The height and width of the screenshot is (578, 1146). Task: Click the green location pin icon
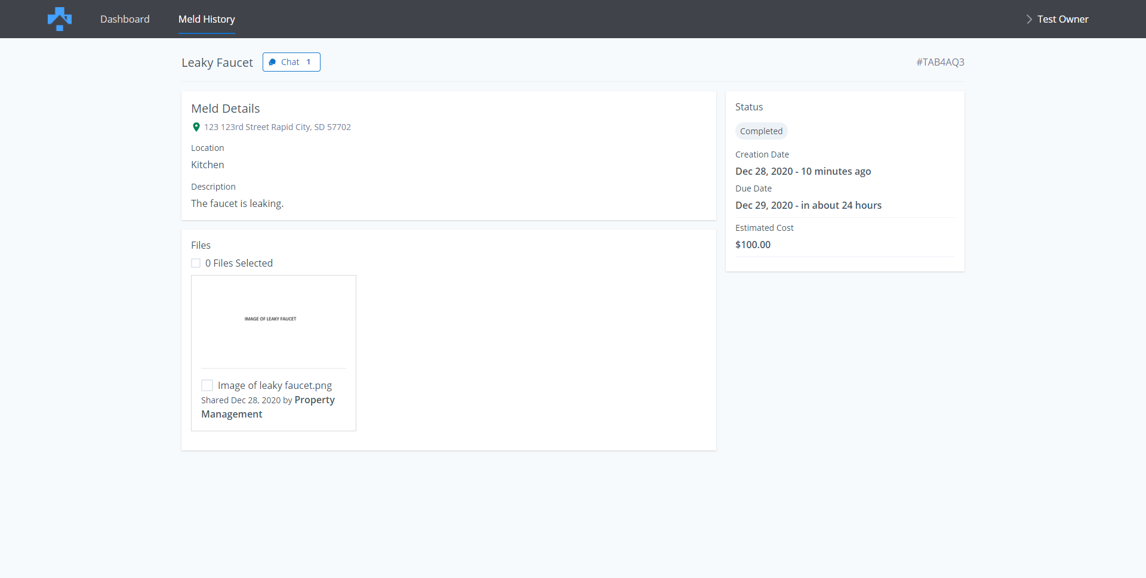(196, 127)
